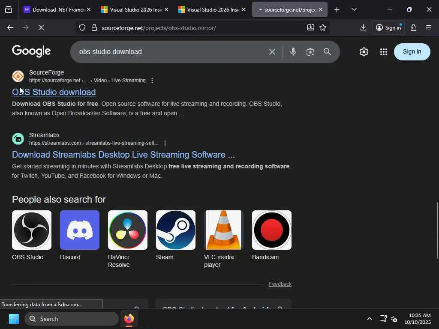This screenshot has height=329, width=439.
Task: Open the browser extensions icon
Action: (x=414, y=27)
